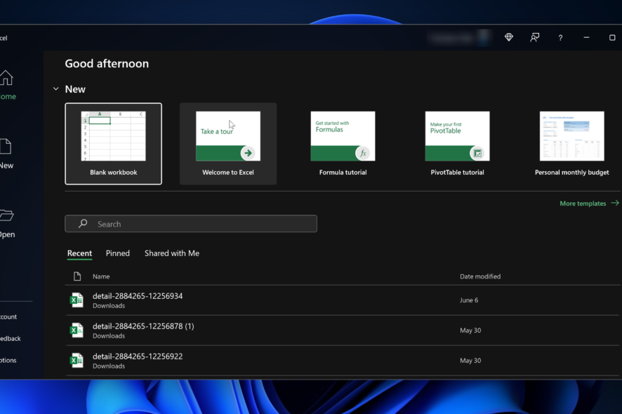
Task: Collapse the New section chevron
Action: (56, 89)
